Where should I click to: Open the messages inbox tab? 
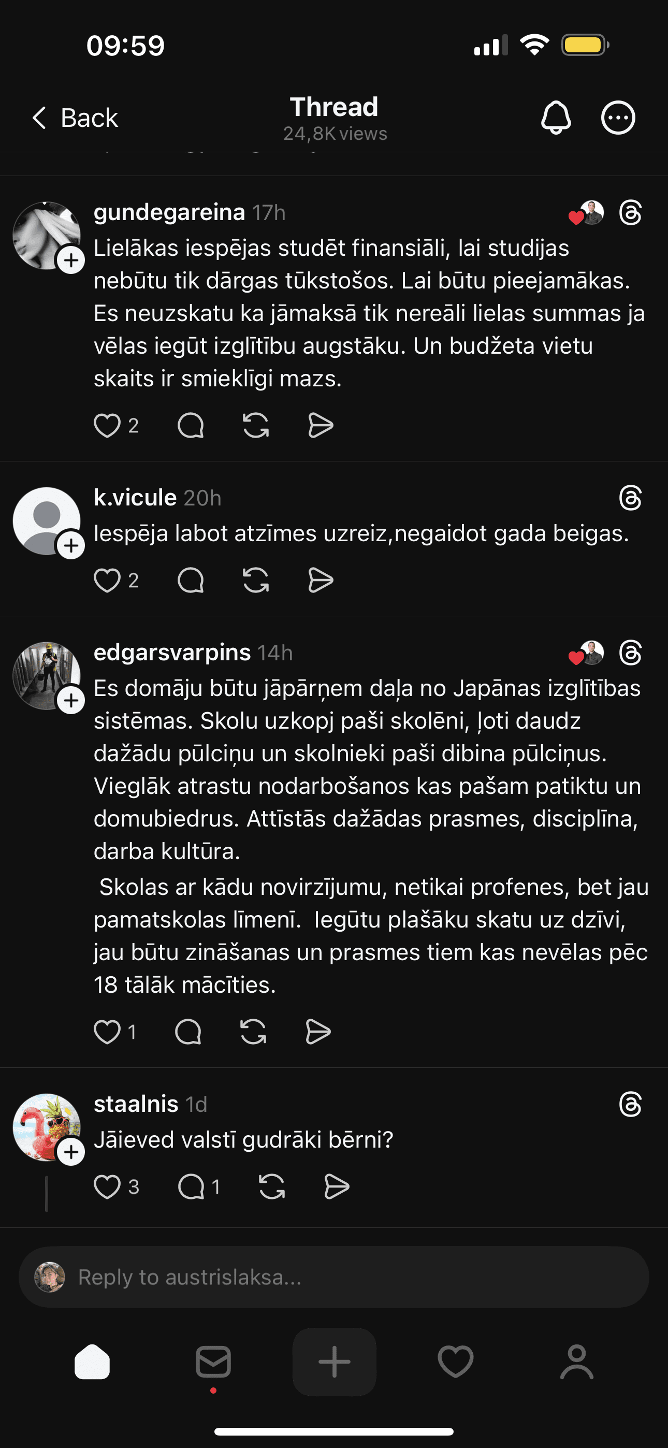pos(213,1362)
